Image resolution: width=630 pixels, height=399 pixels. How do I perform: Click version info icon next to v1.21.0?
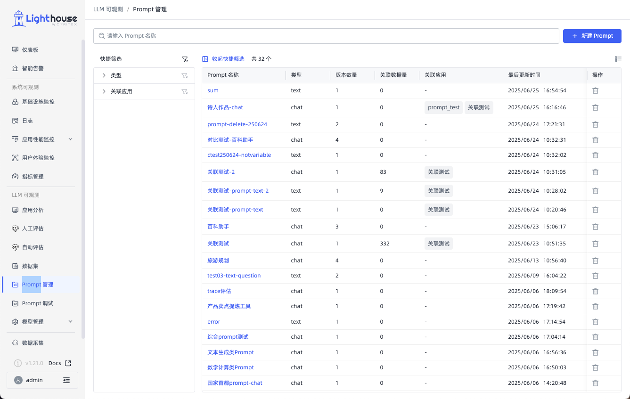pyautogui.click(x=18, y=363)
